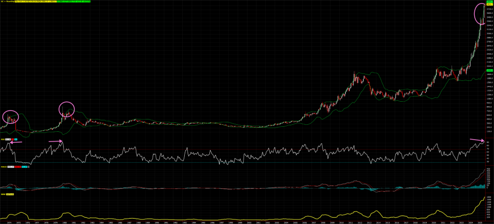494x224 pixels.
Task: Click the GC Monthly symbol label
Action: [7, 1]
